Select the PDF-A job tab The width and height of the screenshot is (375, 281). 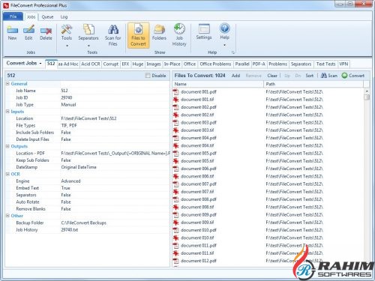point(259,64)
